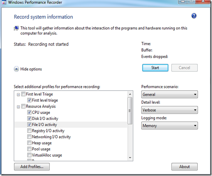Uncheck File I/O activity

point(29,125)
